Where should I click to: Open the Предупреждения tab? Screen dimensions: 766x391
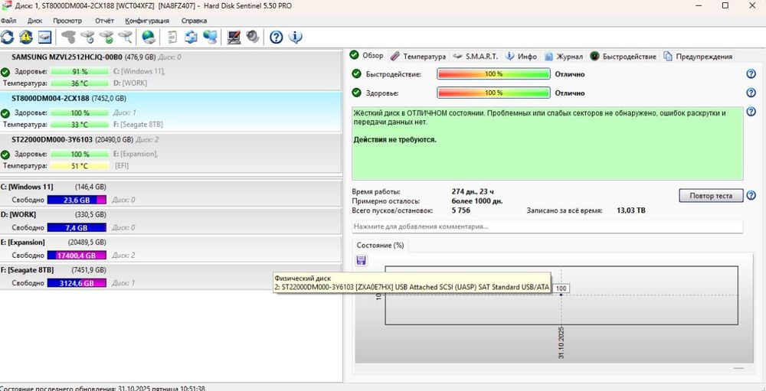point(698,56)
